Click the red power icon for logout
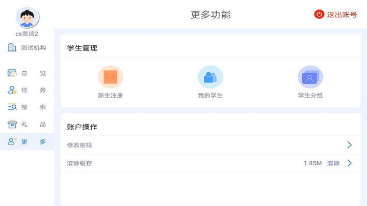This screenshot has height=206, width=367. pos(319,14)
